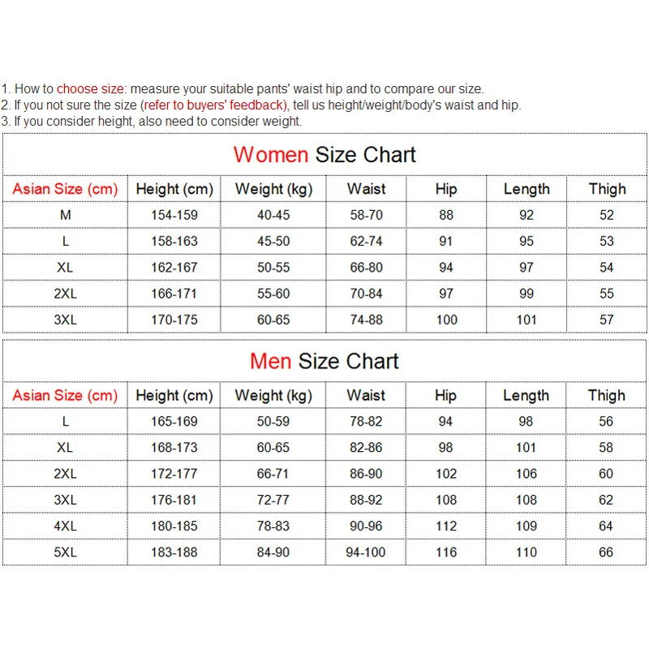The height and width of the screenshot is (649, 649).
Task: Select the waist cell "58-70"
Action: [366, 215]
